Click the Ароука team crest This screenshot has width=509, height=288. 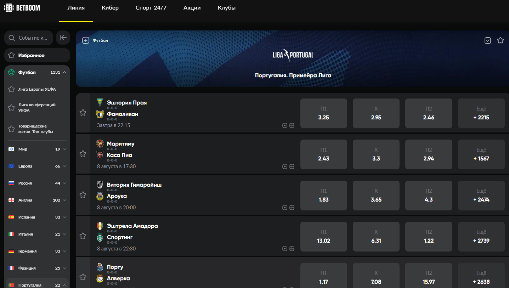(x=100, y=196)
